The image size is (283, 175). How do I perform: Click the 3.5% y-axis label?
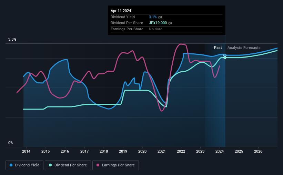pos(12,39)
